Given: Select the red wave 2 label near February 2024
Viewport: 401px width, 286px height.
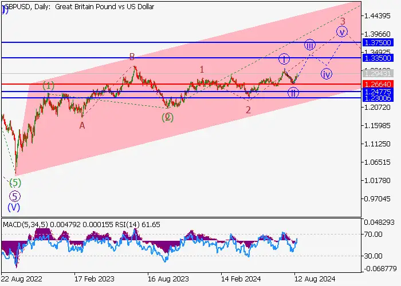Looking at the screenshot, I should pos(248,110).
